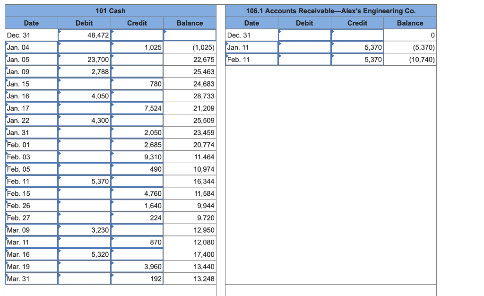Click the Dec. 31 date label in Accounts Receivable
The height and width of the screenshot is (296, 484).
[x=239, y=35]
